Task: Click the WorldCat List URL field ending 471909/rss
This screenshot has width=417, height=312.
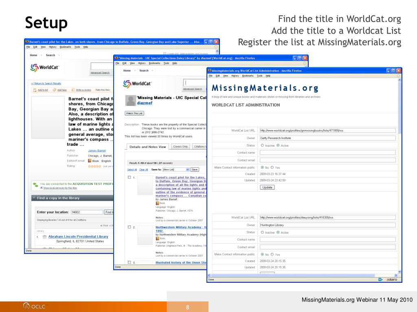Action: pos(328,130)
